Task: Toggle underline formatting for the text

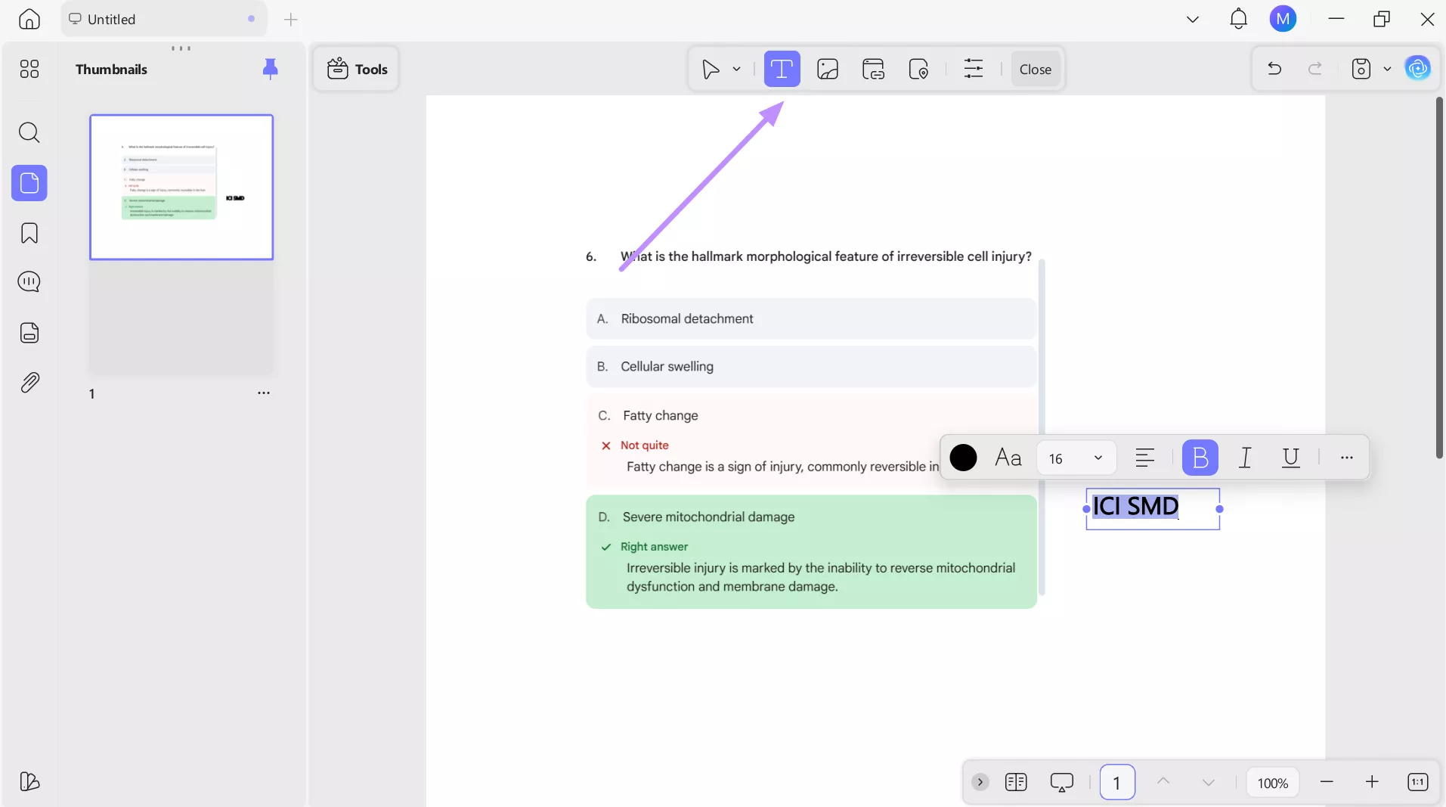Action: [x=1291, y=458]
